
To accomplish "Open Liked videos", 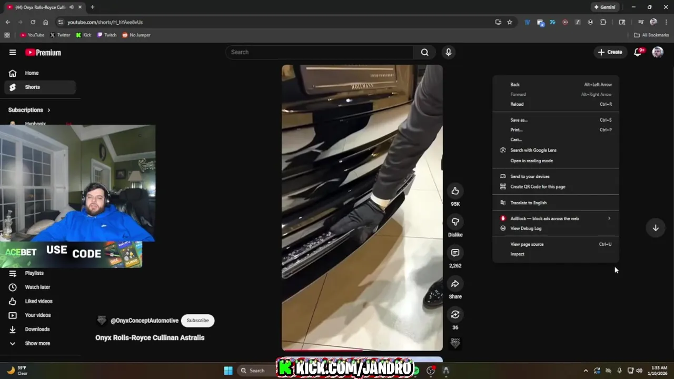I will click(40, 301).
